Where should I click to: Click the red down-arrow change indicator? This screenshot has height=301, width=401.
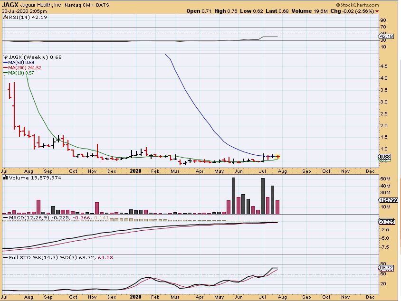(377, 11)
